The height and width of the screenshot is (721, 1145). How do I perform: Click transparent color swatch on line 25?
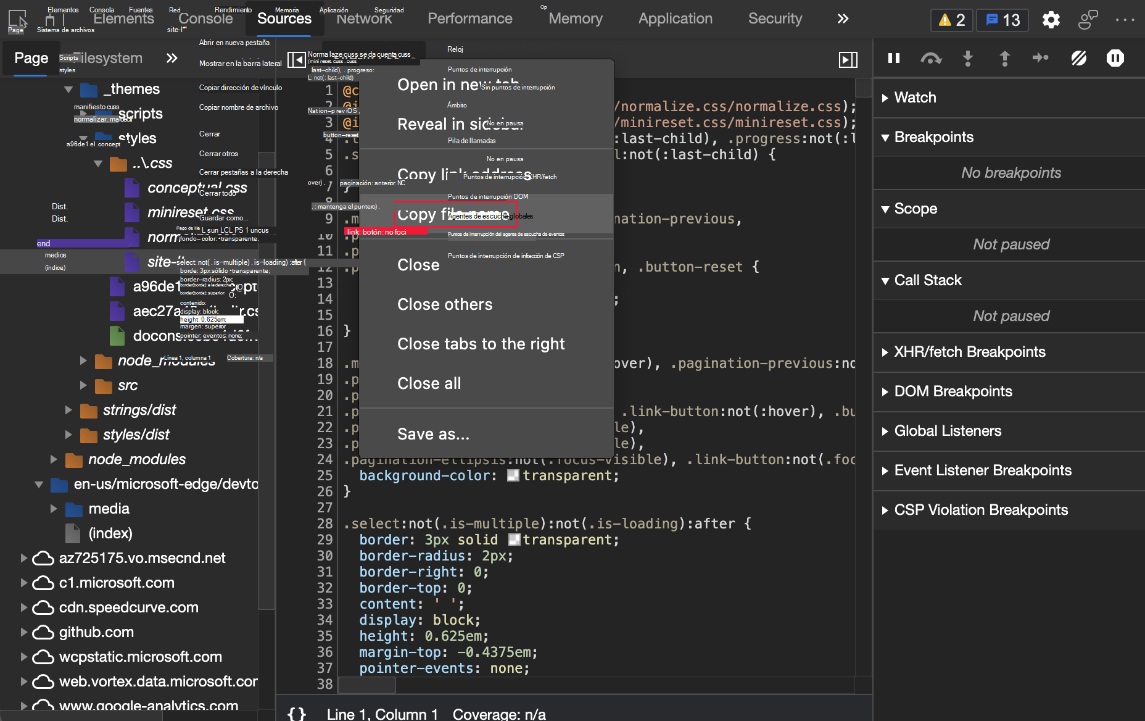click(x=513, y=475)
